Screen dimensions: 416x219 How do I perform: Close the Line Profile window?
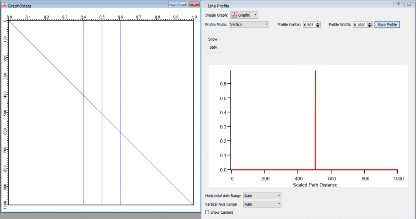[x=409, y=4]
